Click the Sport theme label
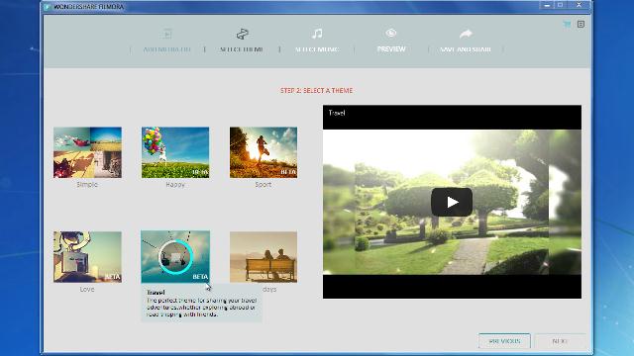Viewport: 634px width, 356px height. coord(264,185)
